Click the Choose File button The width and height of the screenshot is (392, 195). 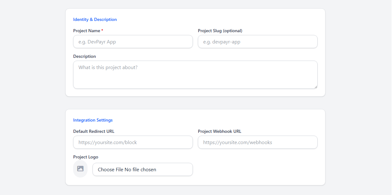(111, 170)
